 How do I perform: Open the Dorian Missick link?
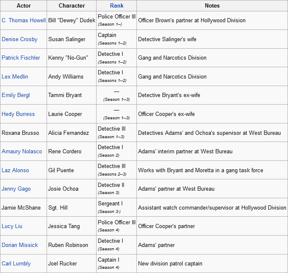pos(20,245)
